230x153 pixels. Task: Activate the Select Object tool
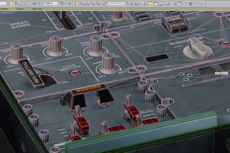pos(11,4)
